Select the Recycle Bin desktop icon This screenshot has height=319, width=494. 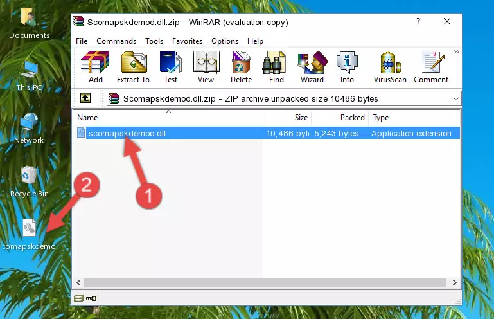[x=30, y=181]
